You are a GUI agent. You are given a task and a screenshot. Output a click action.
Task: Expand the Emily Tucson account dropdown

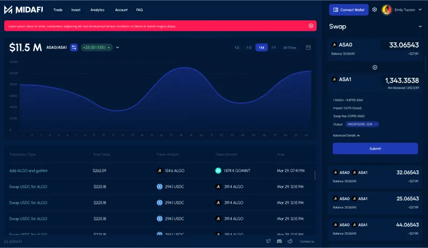(420, 10)
